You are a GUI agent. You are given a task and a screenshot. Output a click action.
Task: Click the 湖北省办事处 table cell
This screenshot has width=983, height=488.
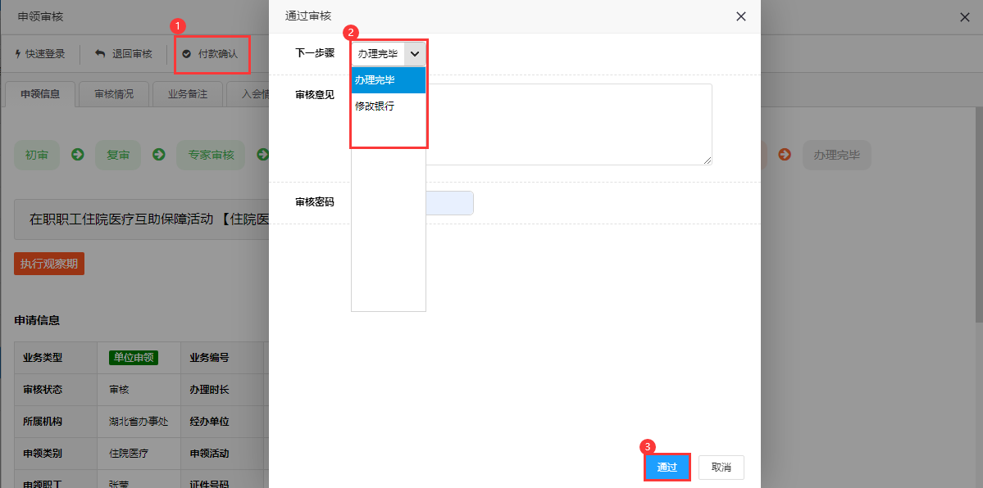(x=139, y=422)
